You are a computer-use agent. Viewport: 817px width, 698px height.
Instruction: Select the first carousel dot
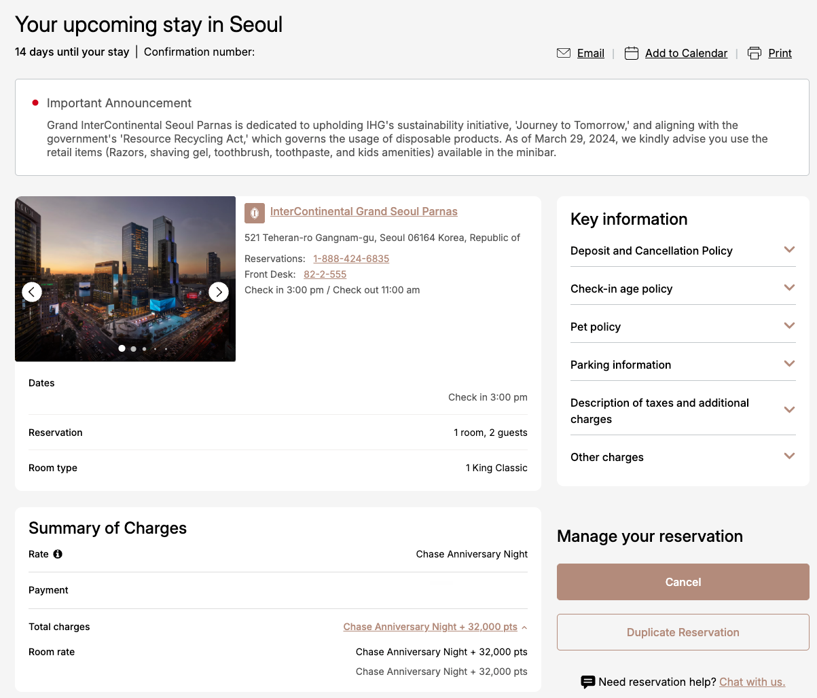pos(122,348)
